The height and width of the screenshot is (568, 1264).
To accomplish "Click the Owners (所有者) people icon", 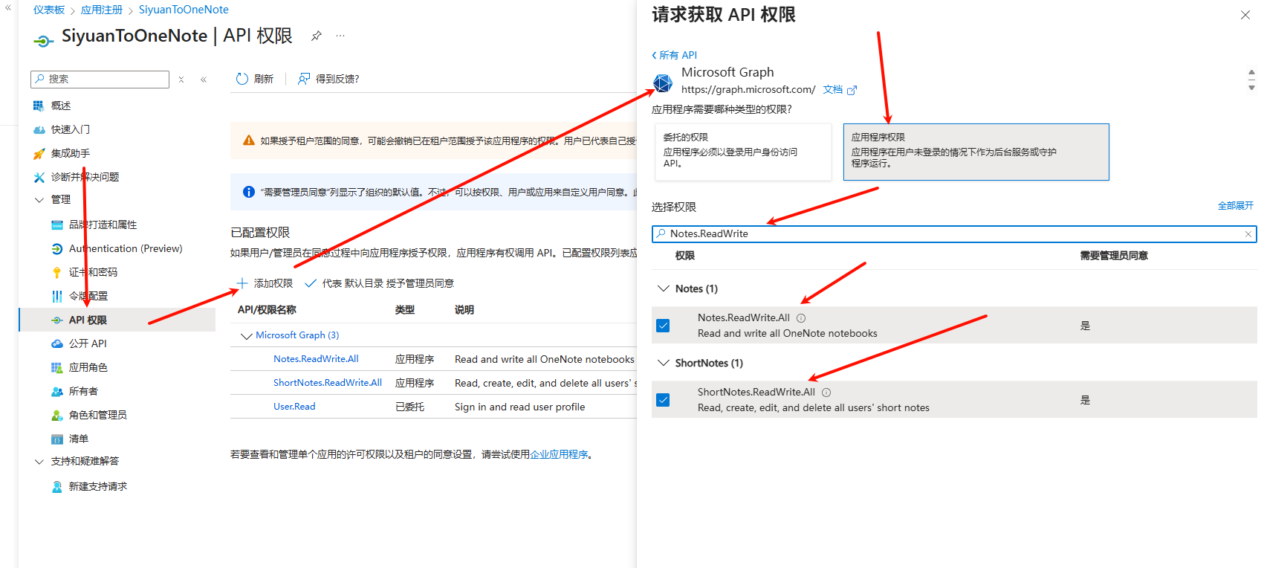I will [x=57, y=391].
